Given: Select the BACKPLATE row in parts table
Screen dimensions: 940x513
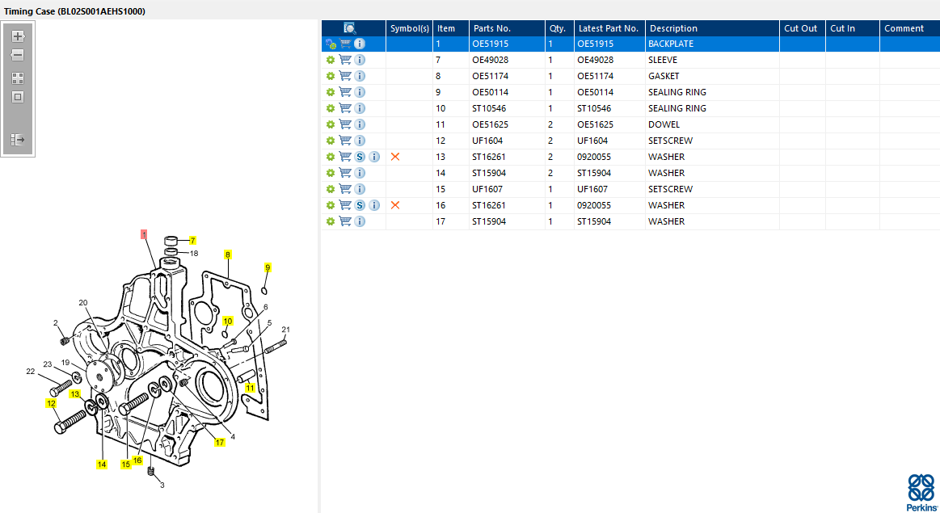Looking at the screenshot, I should (671, 44).
